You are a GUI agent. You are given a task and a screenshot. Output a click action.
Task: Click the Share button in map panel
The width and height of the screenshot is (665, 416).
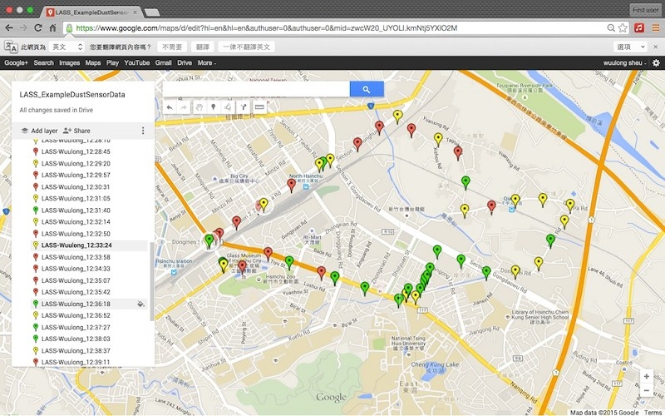[x=76, y=131]
